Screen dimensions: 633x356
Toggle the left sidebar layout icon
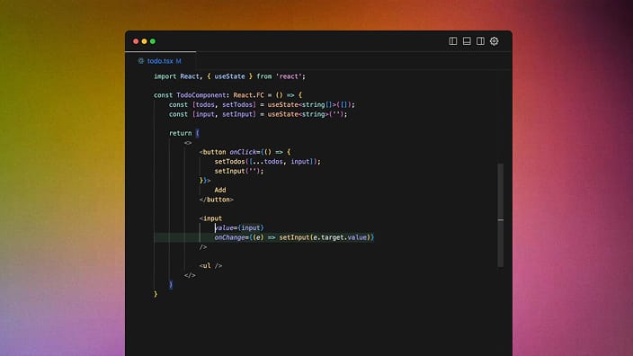coord(453,41)
